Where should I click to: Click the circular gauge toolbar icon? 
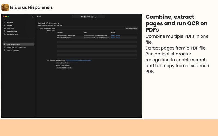coord(96,17)
